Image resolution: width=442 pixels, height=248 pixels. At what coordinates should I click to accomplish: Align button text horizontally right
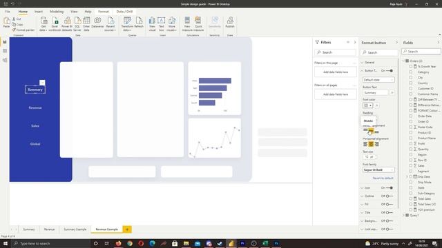pyautogui.click(x=377, y=144)
